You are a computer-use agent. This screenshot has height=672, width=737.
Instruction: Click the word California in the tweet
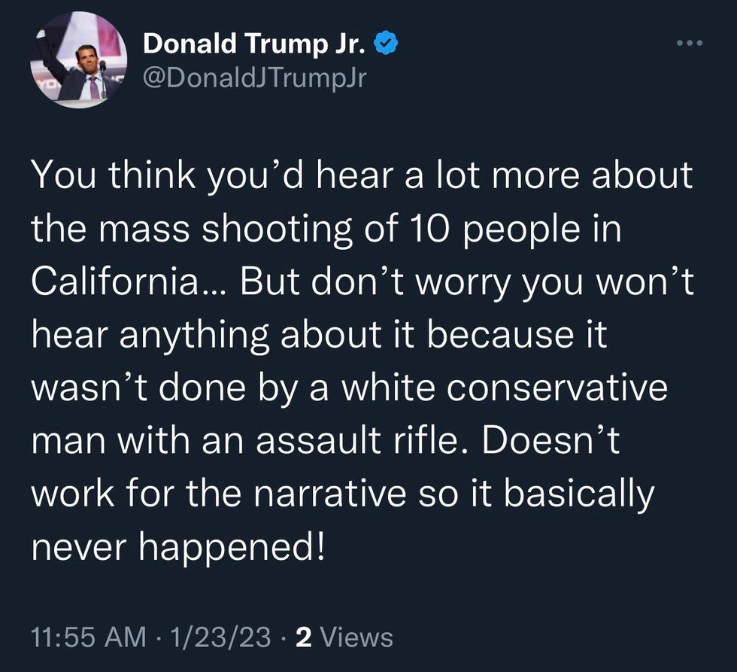pos(115,281)
